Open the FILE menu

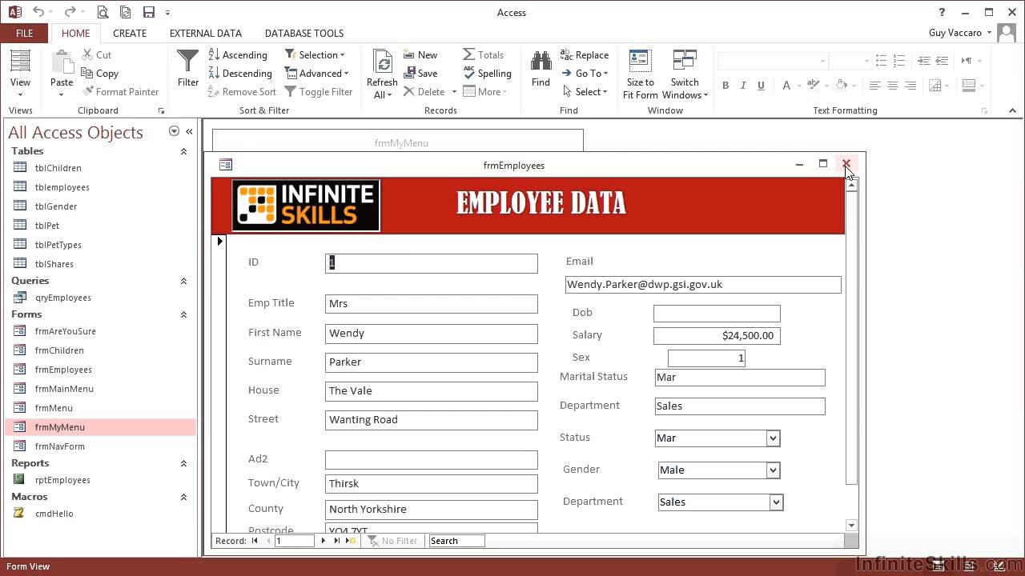pos(24,33)
